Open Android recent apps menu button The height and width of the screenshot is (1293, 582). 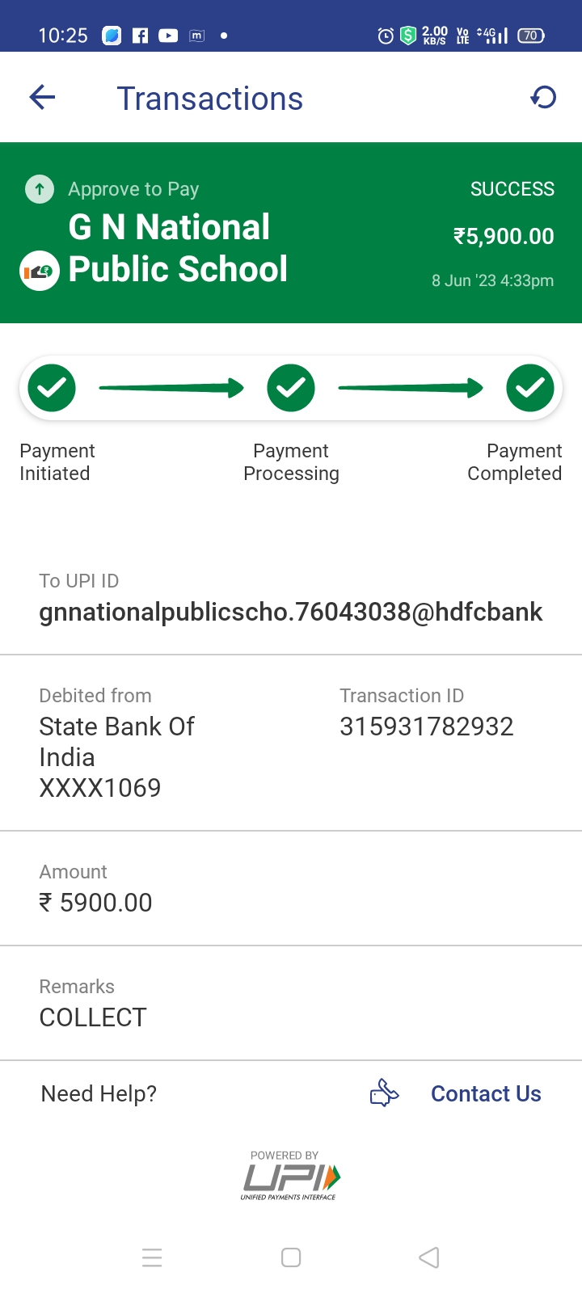pos(152,1257)
